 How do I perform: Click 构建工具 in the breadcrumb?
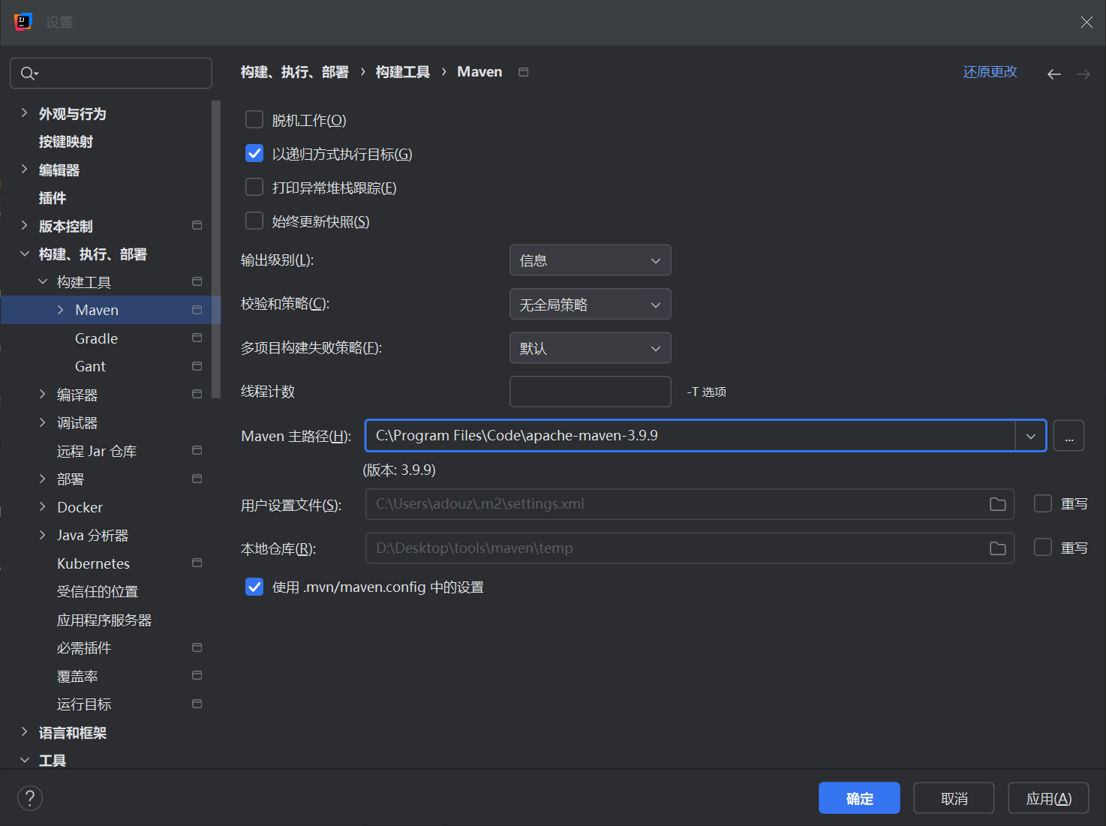point(403,72)
